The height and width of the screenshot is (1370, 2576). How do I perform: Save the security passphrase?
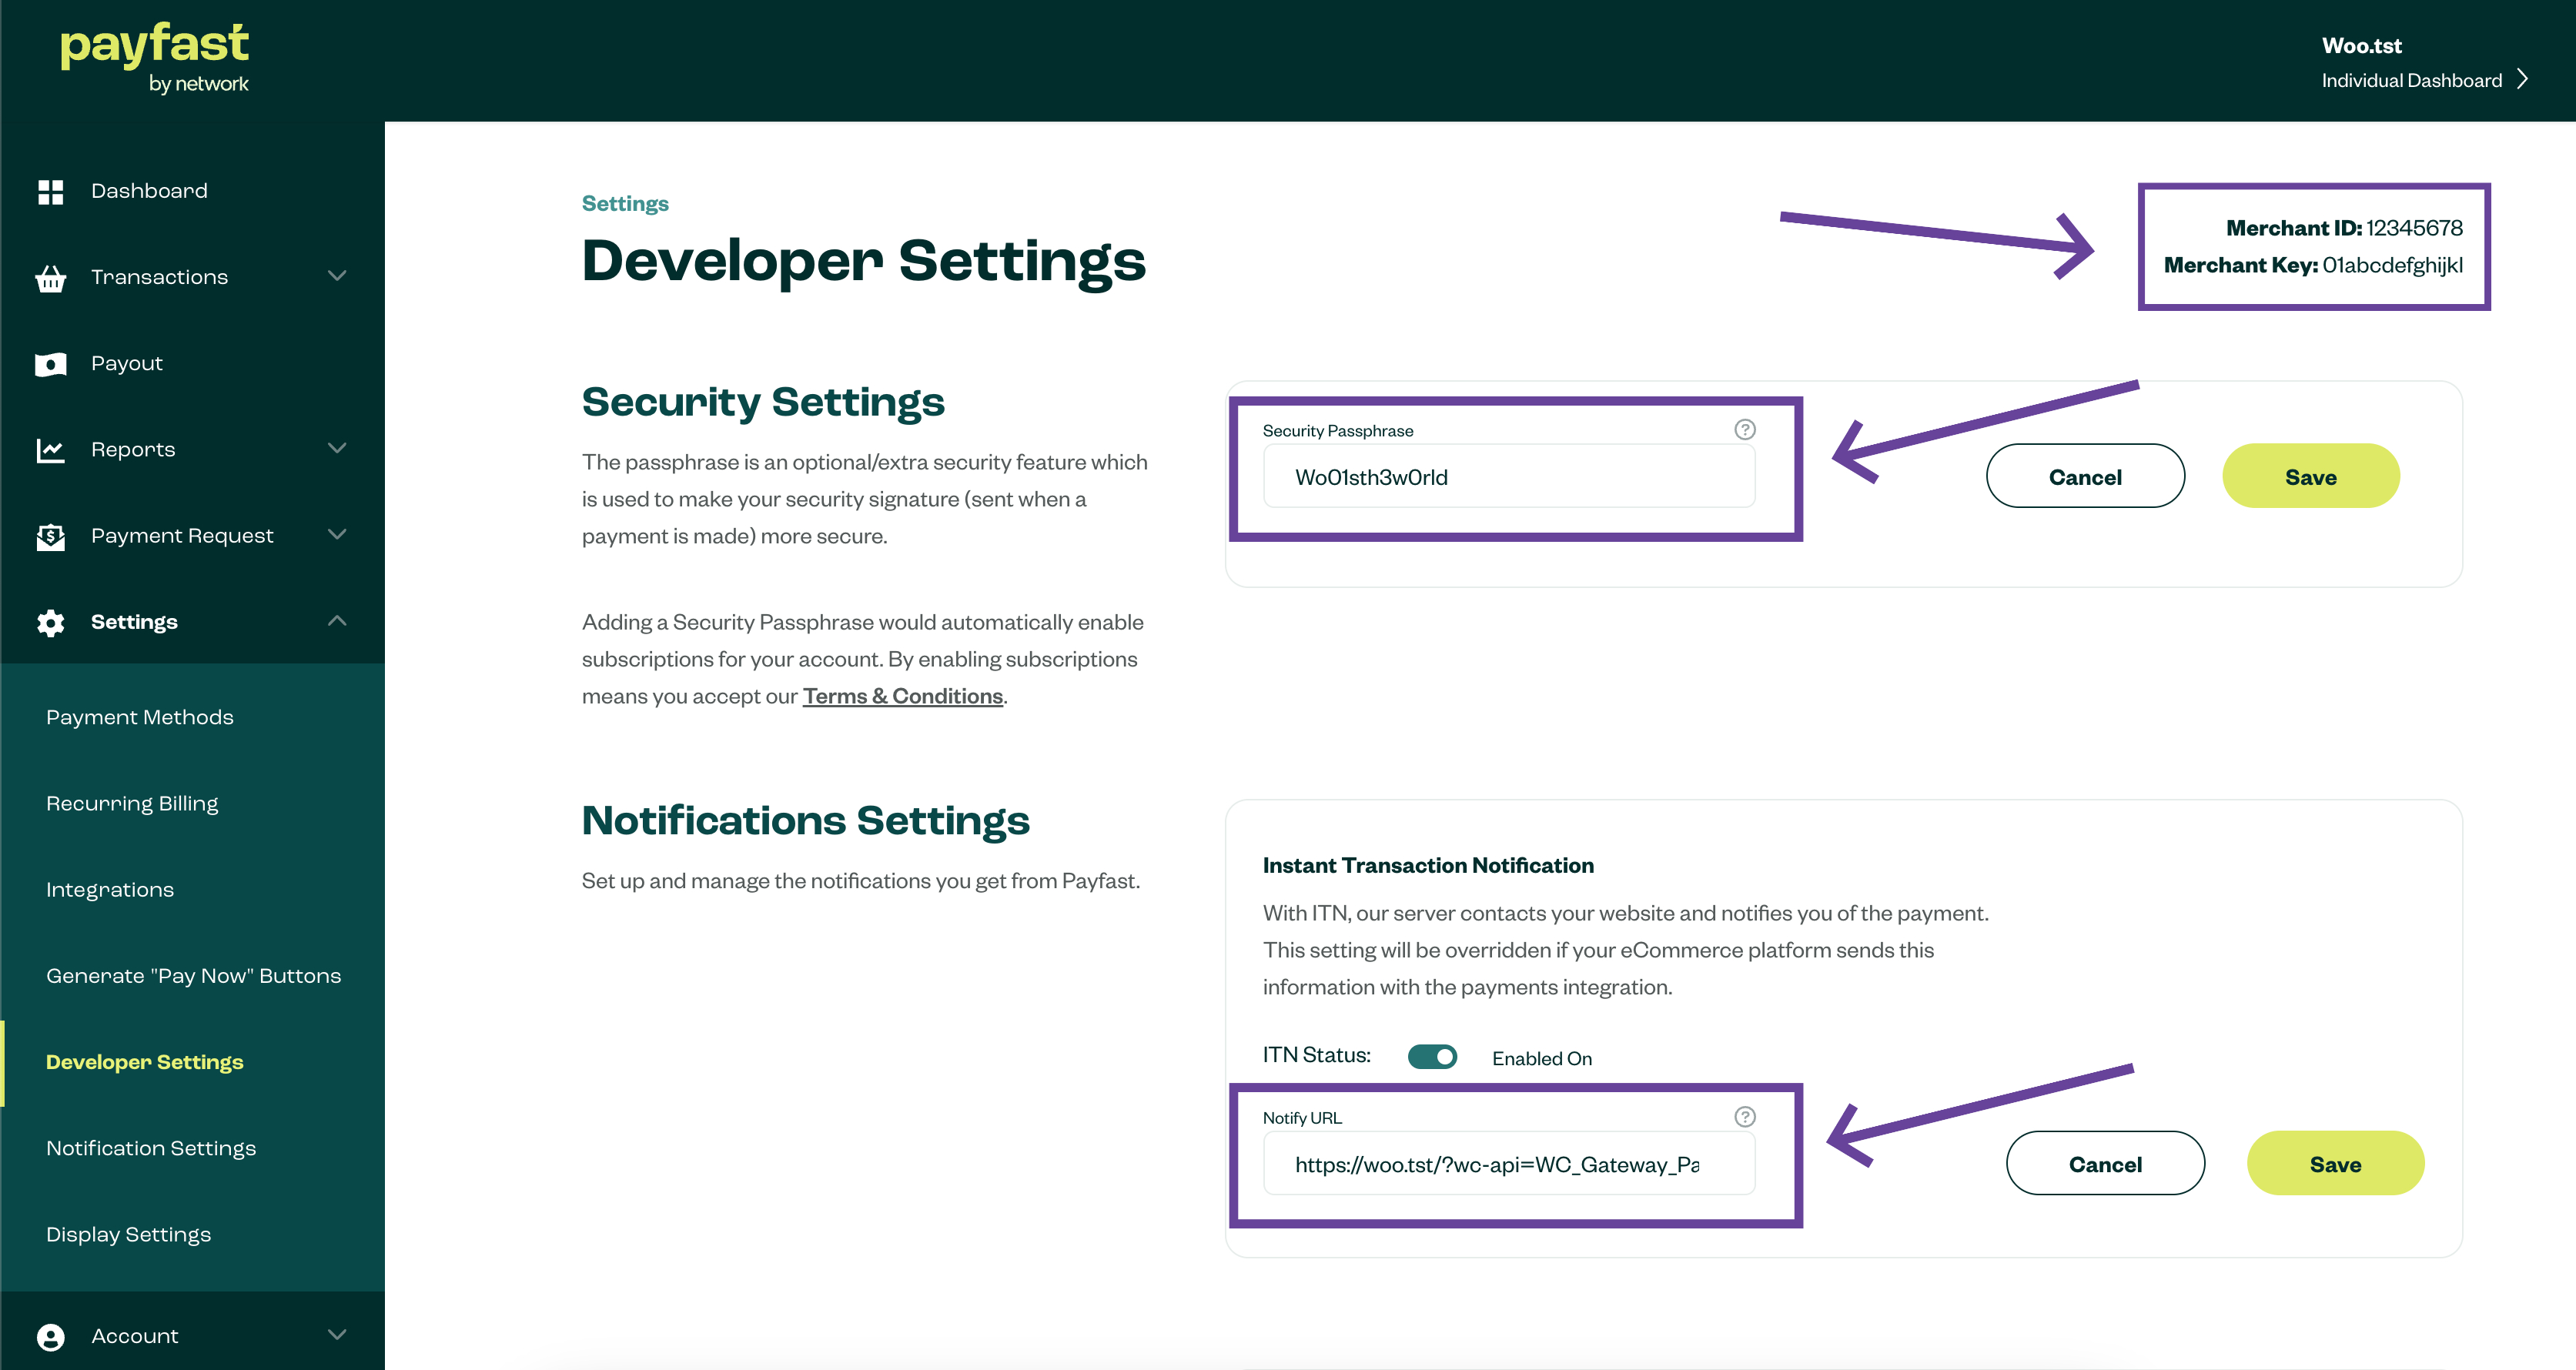(x=2310, y=476)
